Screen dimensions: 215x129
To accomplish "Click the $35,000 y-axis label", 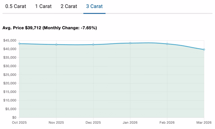I will point(10,58).
